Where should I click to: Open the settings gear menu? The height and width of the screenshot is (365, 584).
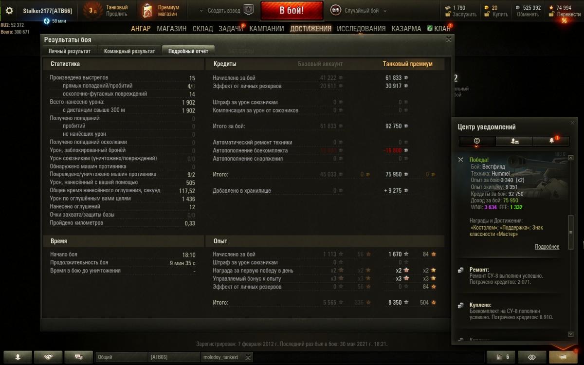coord(9,10)
